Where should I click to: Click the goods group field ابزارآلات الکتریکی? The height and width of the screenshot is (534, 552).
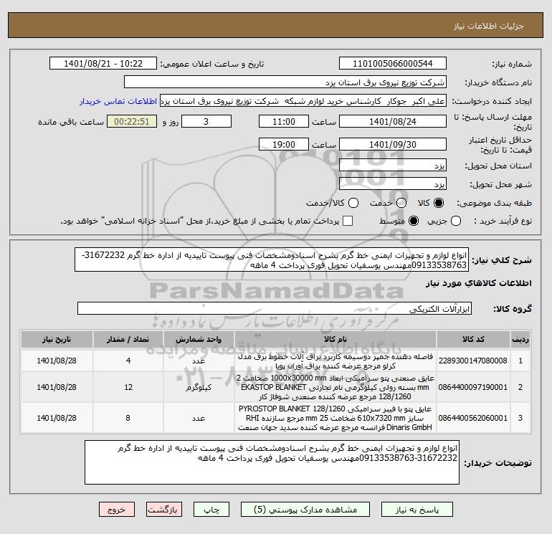tap(275, 308)
